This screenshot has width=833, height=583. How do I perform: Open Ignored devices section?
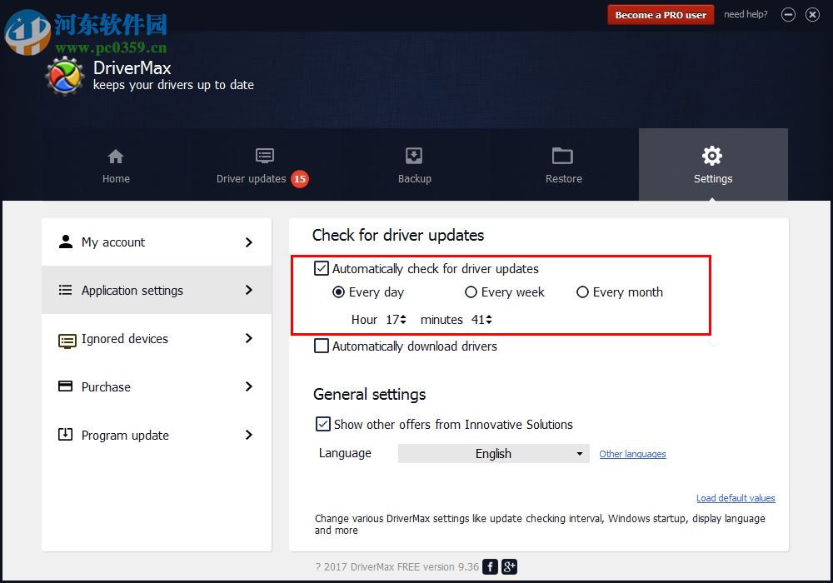(x=157, y=338)
